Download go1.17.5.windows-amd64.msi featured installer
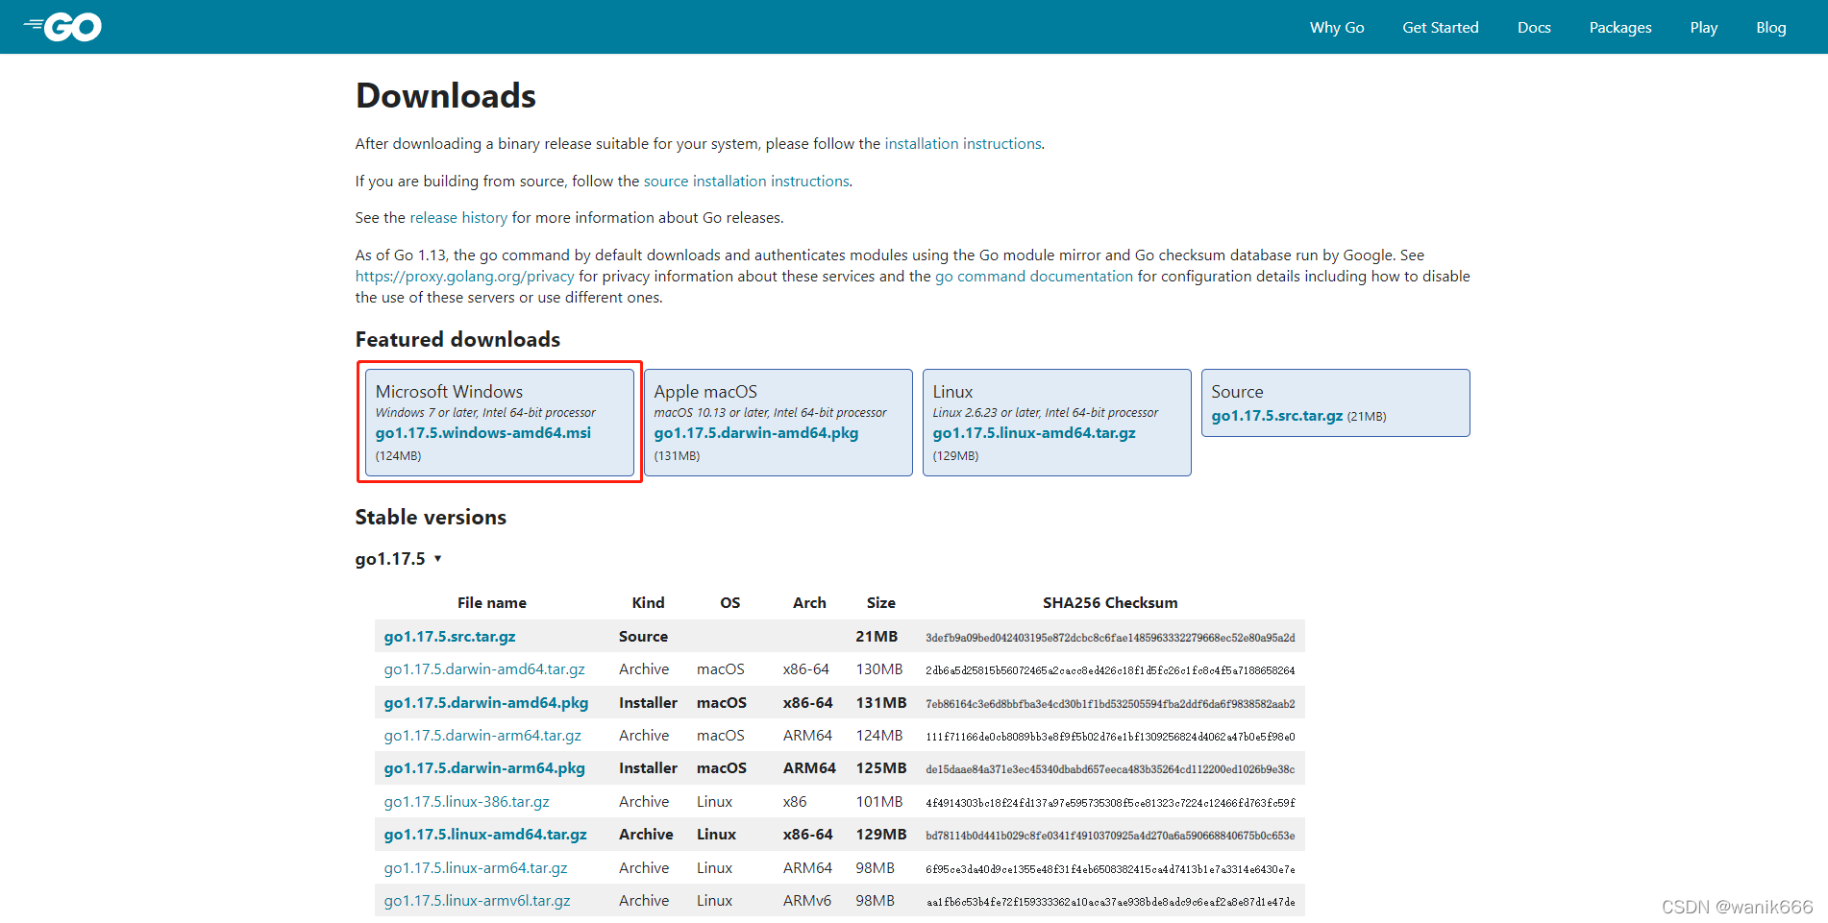 pyautogui.click(x=483, y=433)
